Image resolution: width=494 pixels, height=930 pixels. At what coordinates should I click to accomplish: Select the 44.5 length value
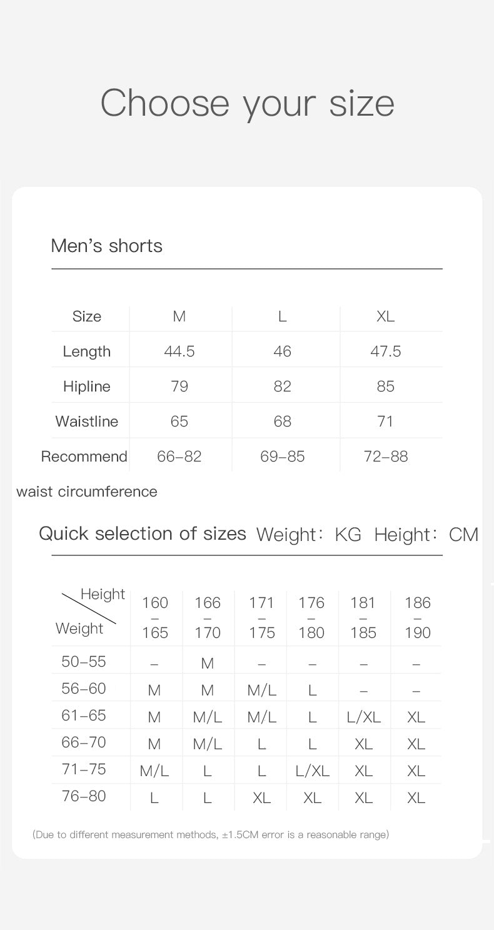[x=179, y=351]
